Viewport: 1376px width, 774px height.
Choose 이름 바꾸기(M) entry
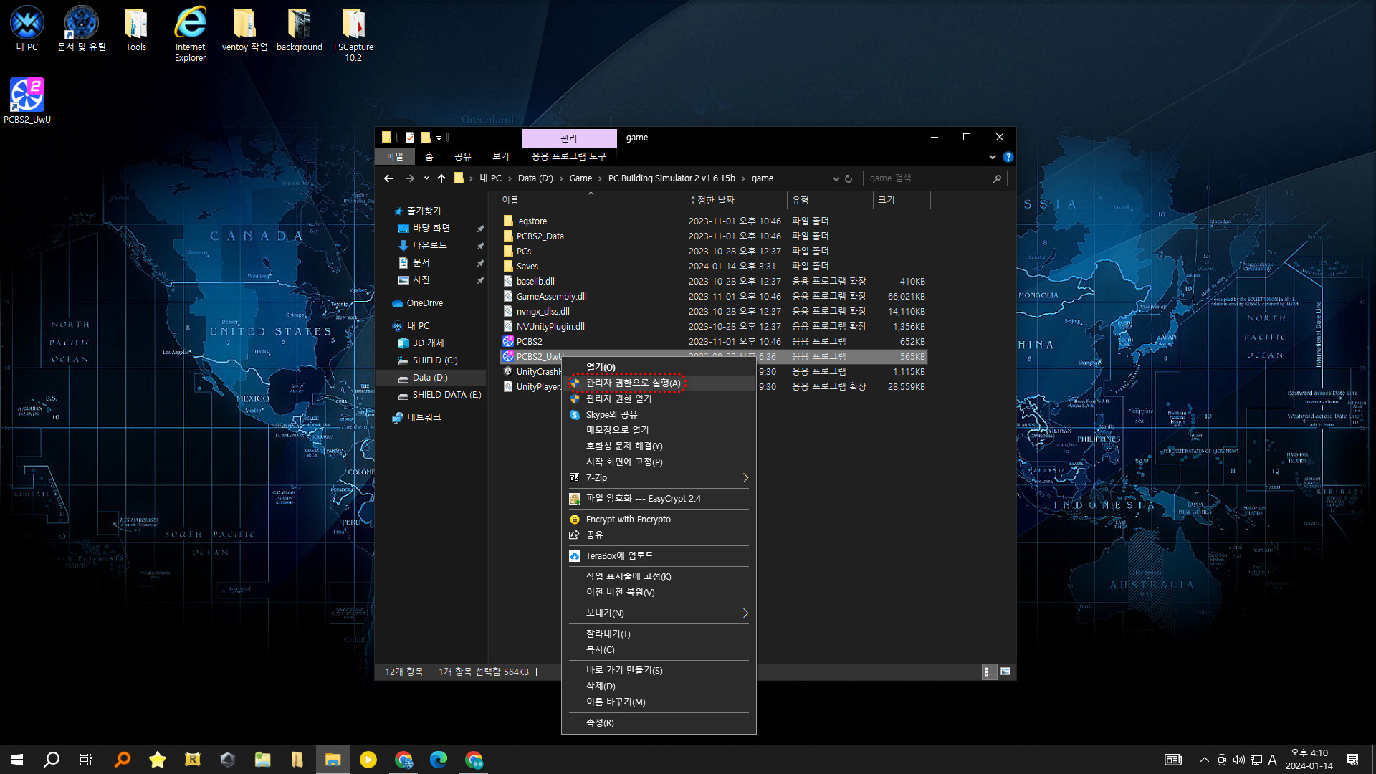659,702
